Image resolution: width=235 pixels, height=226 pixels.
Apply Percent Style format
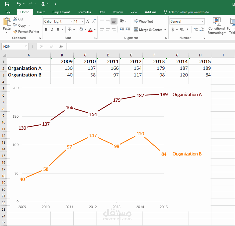(182, 30)
